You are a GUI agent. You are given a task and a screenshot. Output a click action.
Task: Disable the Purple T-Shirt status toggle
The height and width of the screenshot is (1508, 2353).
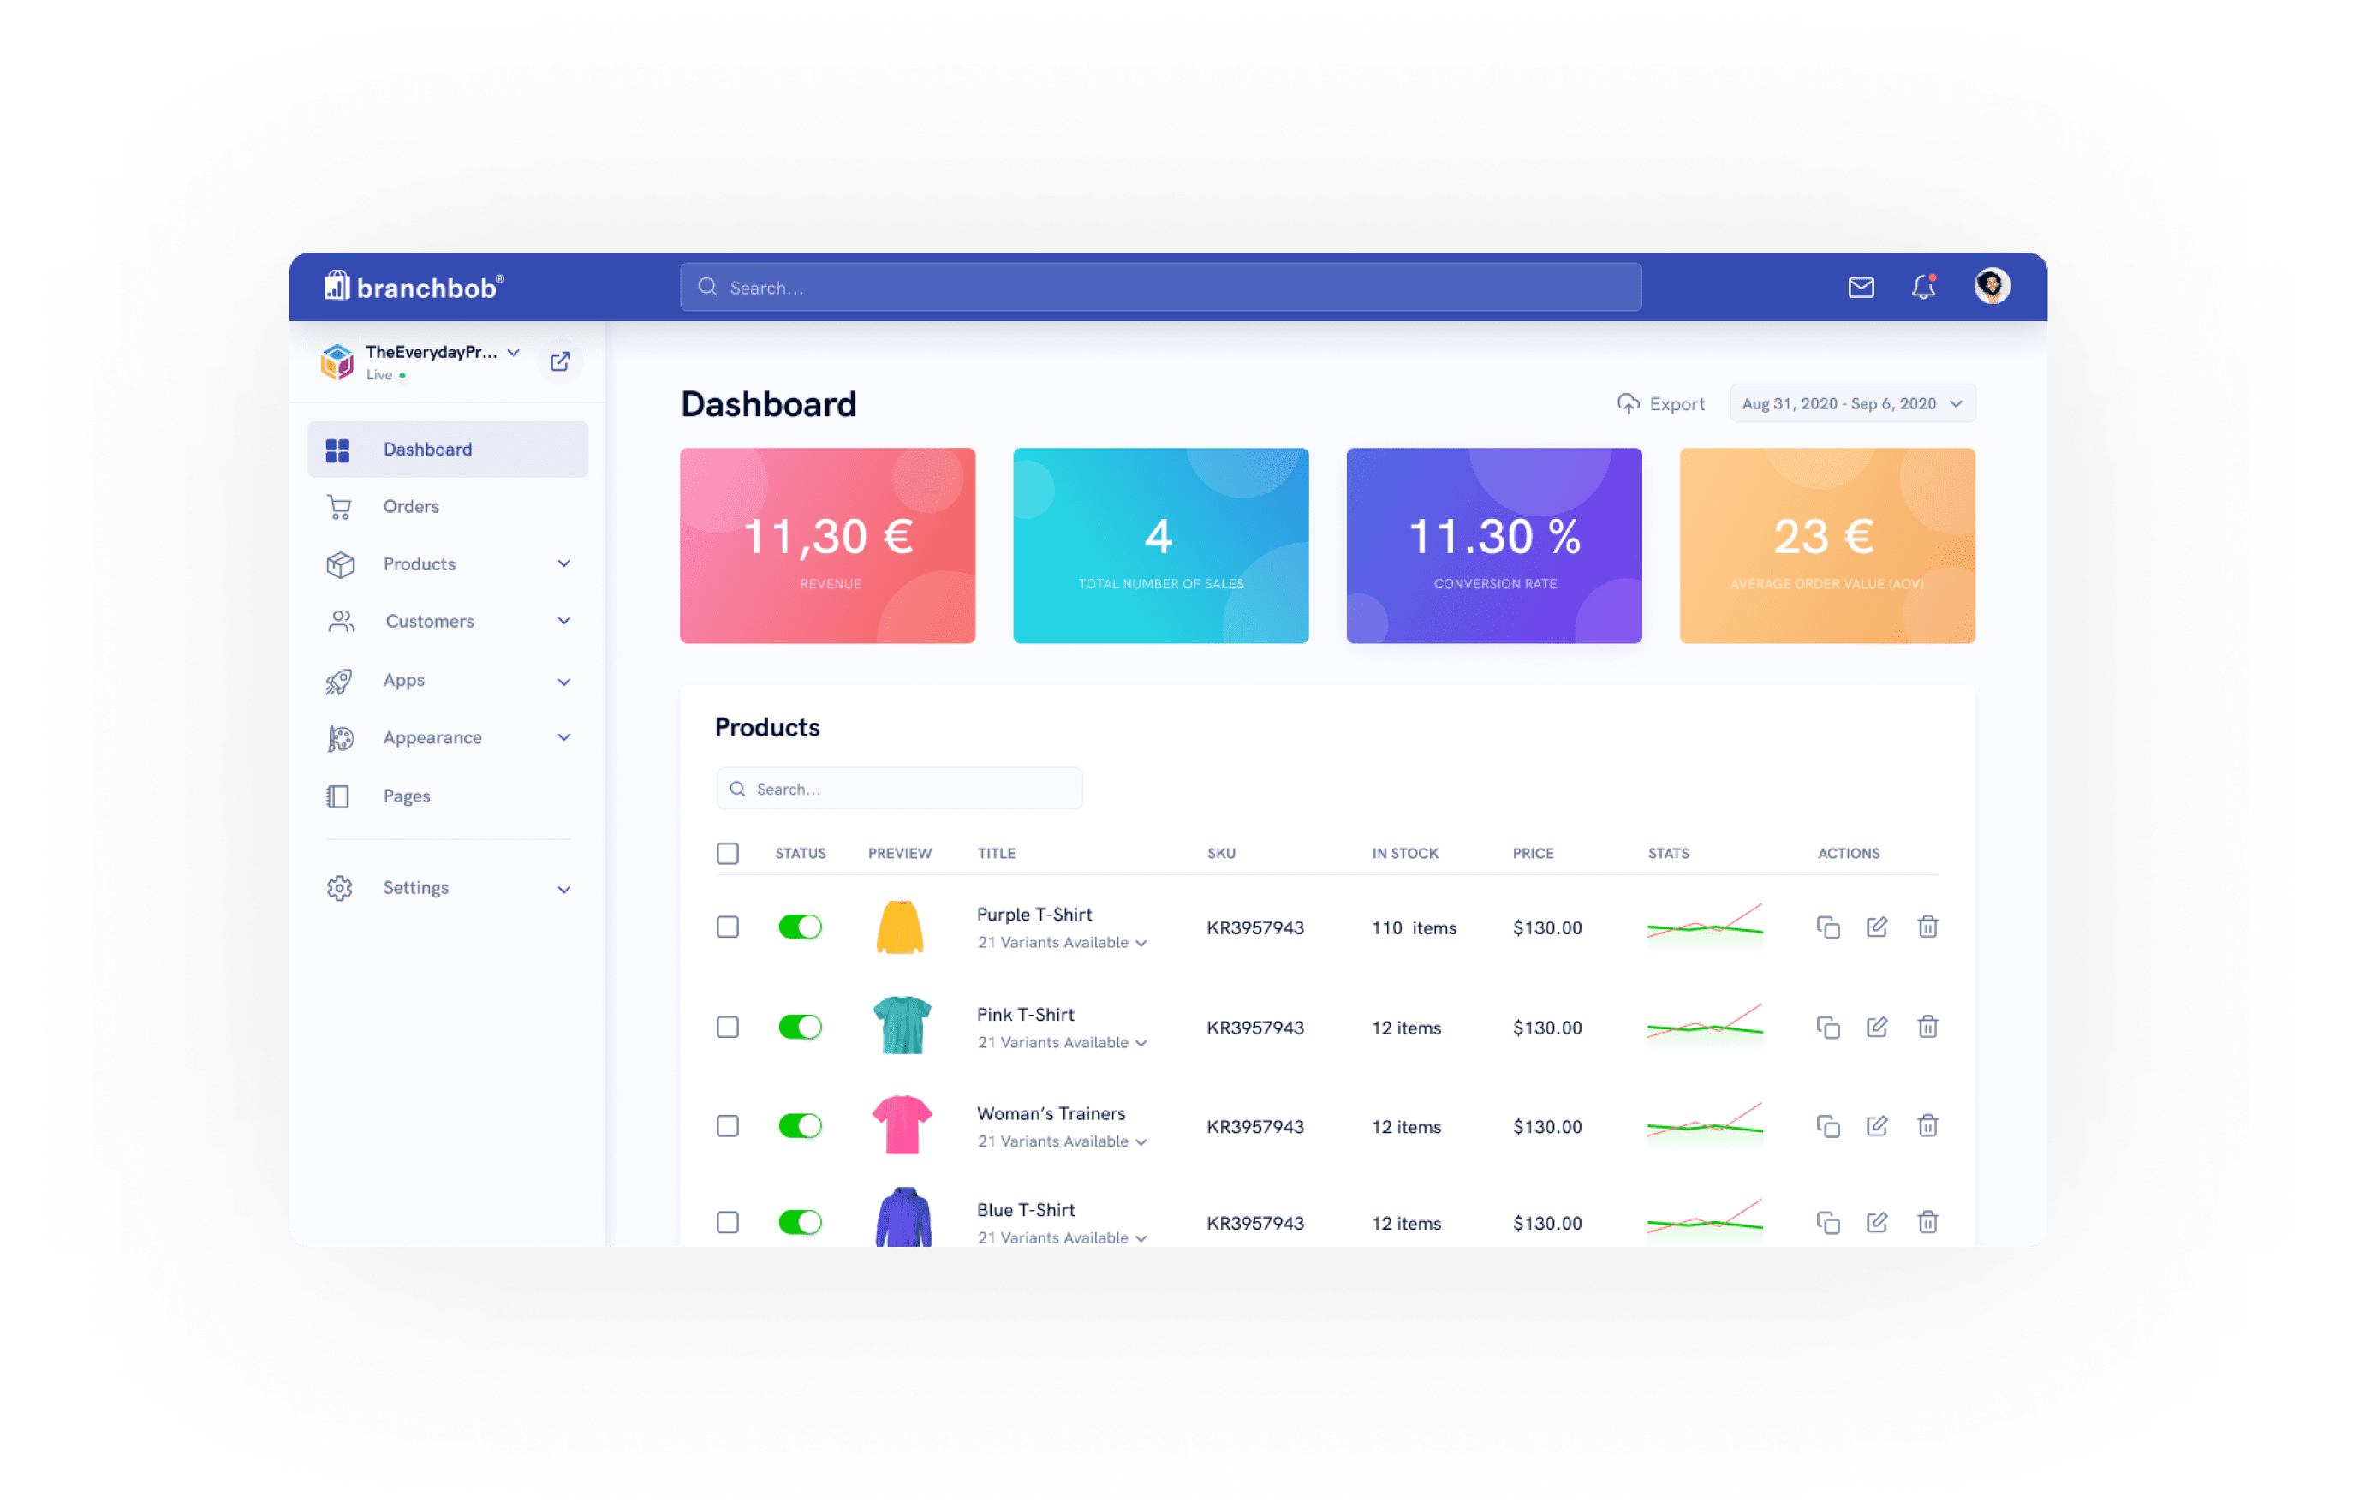(800, 927)
